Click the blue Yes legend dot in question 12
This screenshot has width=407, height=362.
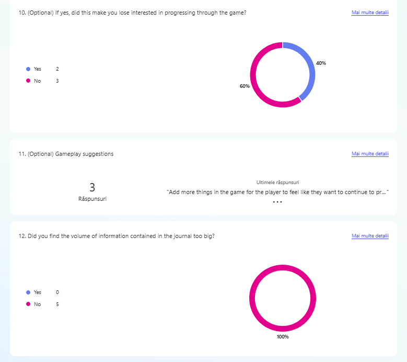tap(28, 292)
